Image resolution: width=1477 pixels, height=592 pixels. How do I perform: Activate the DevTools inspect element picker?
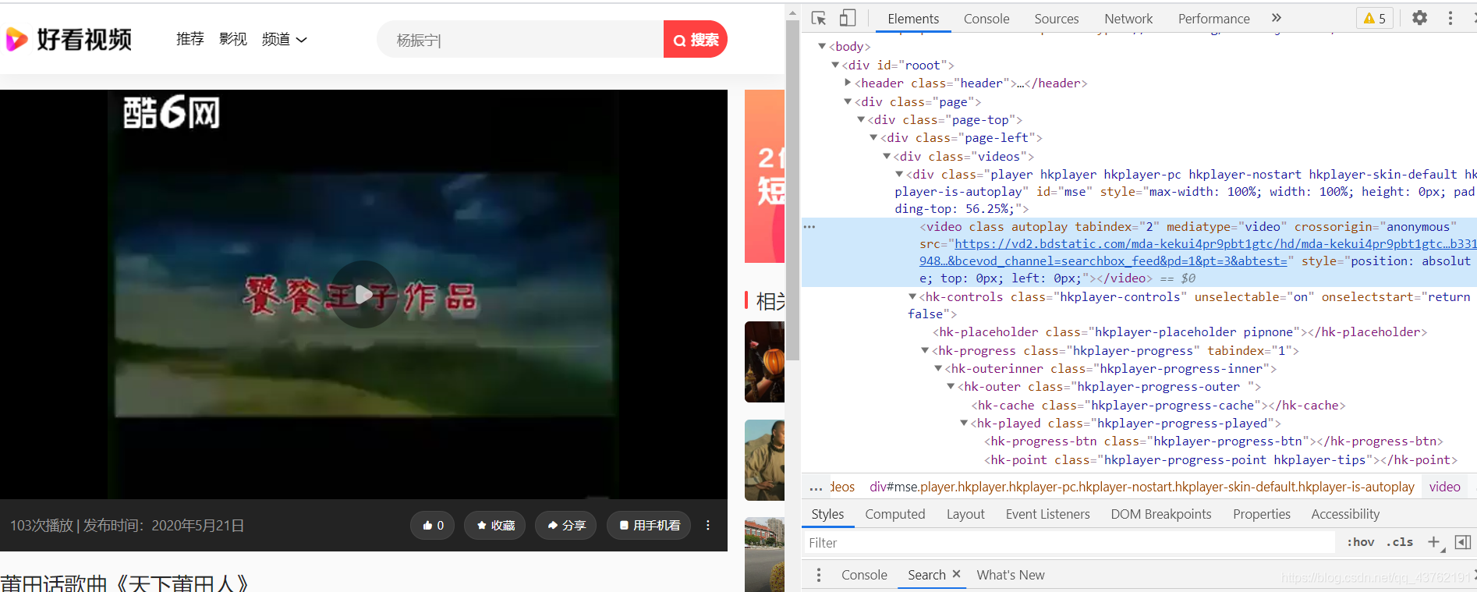pyautogui.click(x=819, y=18)
